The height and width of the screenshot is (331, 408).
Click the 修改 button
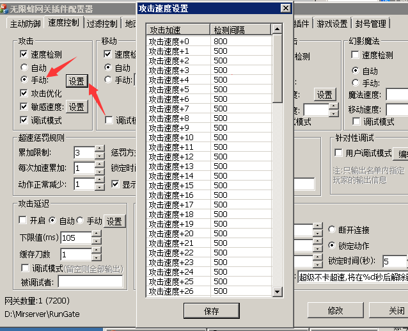(x=335, y=311)
